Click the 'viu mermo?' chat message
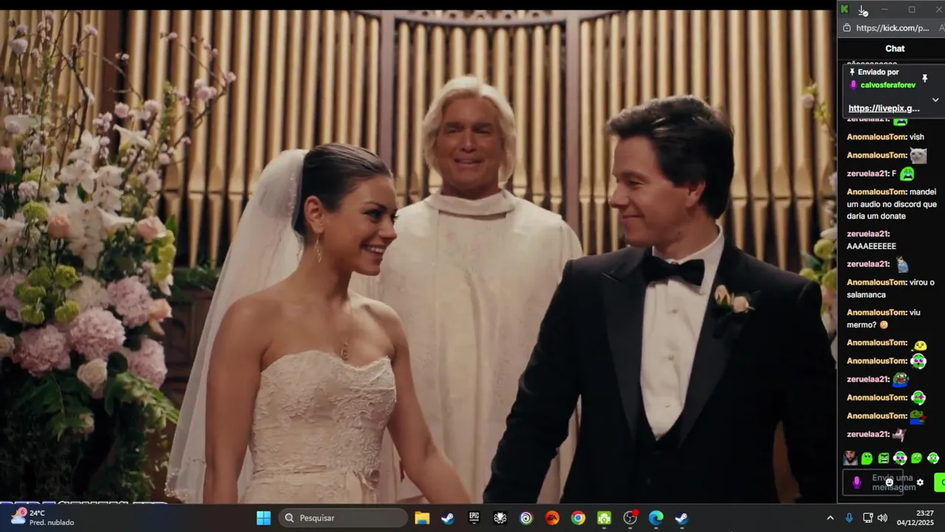Image resolution: width=945 pixels, height=532 pixels. tap(884, 318)
